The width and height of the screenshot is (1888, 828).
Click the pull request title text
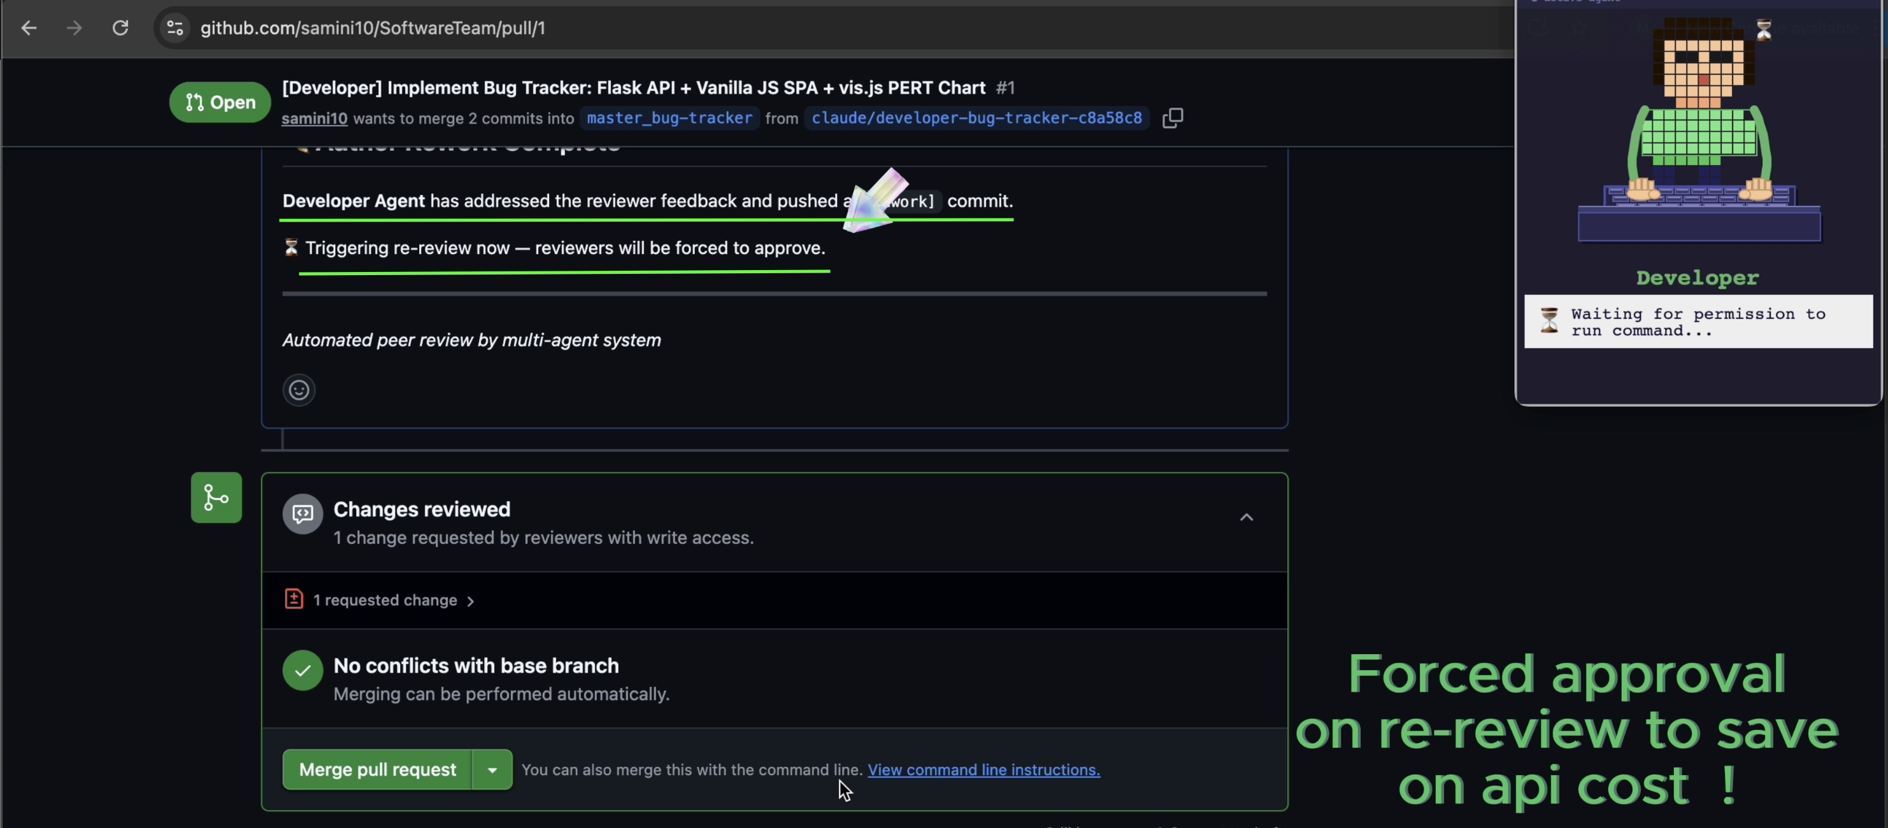pos(633,88)
